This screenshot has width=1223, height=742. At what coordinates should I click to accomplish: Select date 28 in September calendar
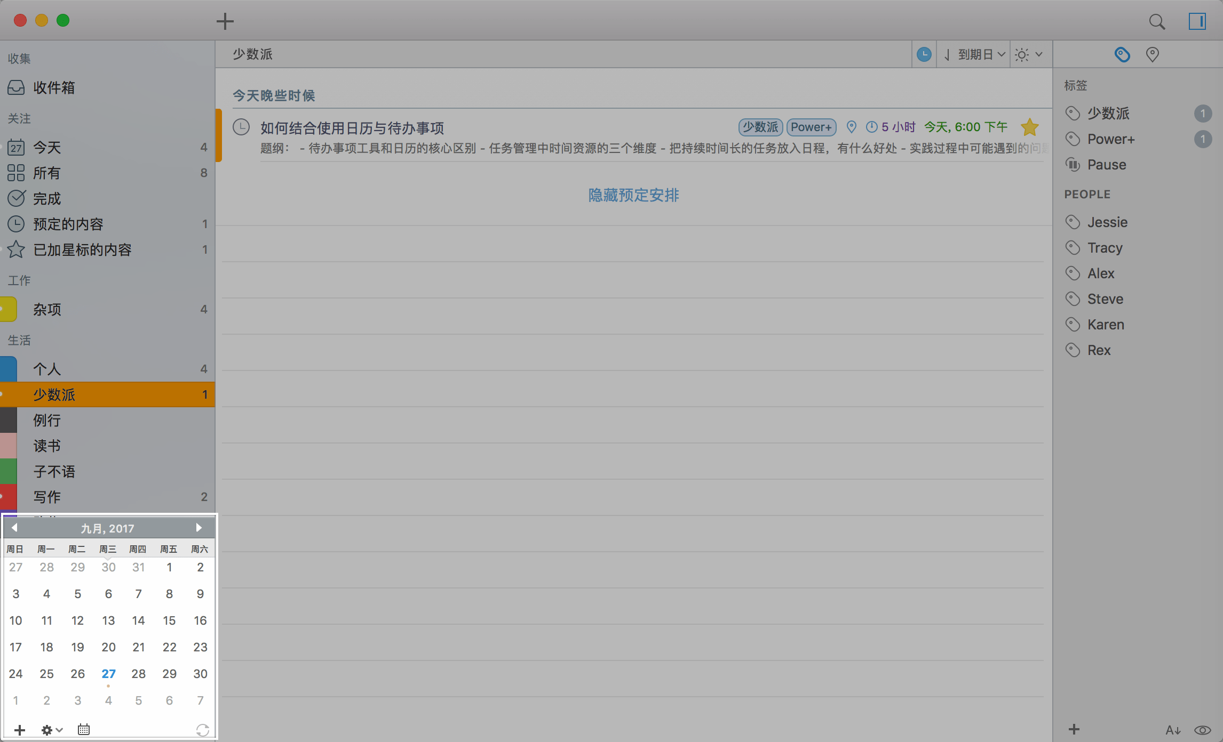coord(138,674)
